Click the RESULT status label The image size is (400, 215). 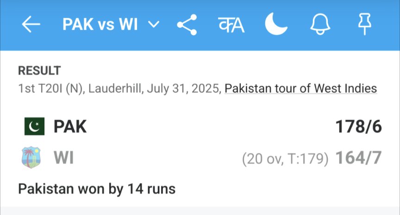click(x=39, y=71)
